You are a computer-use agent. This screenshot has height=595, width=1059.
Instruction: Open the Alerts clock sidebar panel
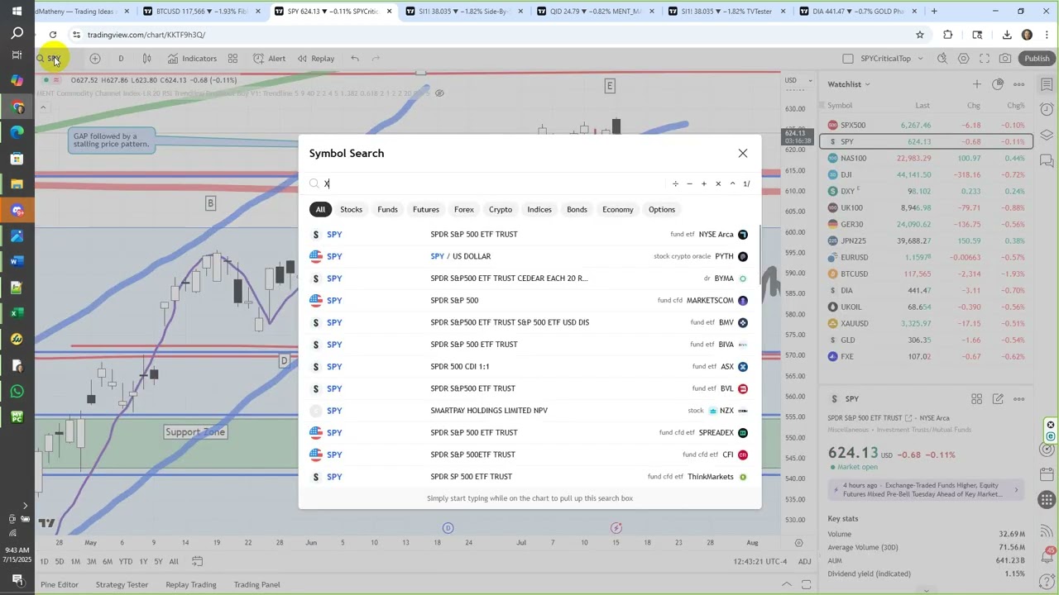(x=1047, y=109)
